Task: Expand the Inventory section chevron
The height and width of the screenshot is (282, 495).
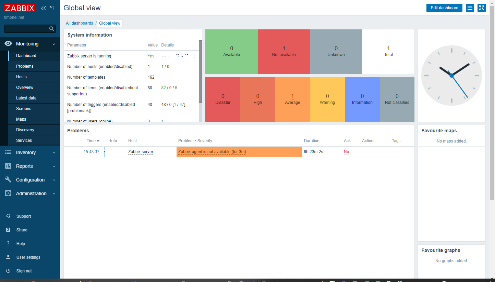Action: coord(54,153)
